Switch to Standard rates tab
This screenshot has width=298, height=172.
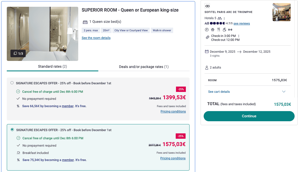coord(53,67)
